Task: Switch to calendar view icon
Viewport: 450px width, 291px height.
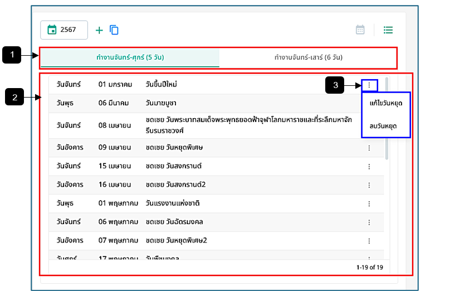Action: pyautogui.click(x=360, y=30)
